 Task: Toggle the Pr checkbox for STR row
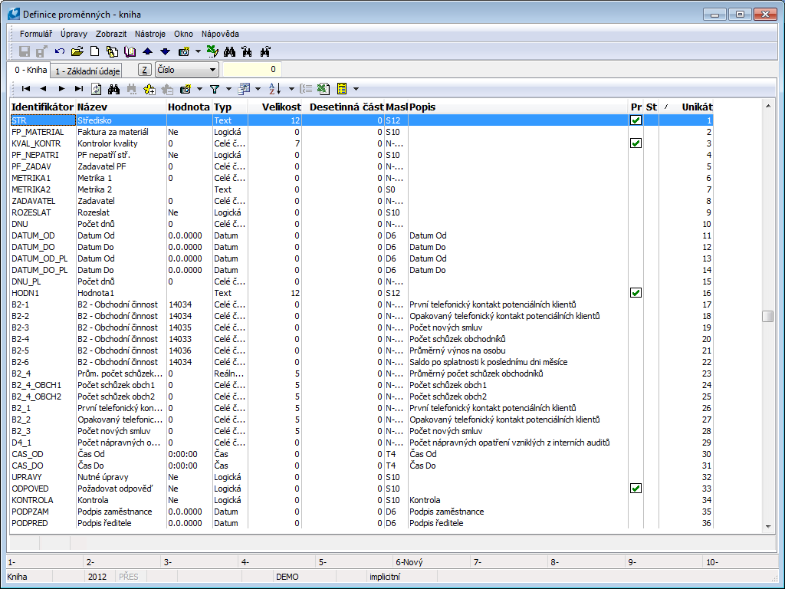click(x=636, y=120)
